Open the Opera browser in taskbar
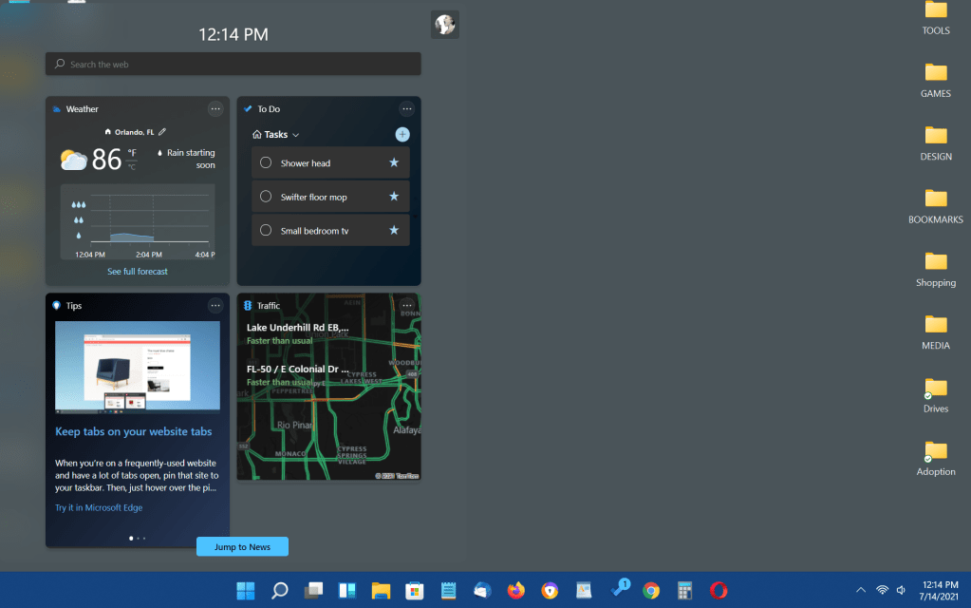The width and height of the screenshot is (971, 608). tap(719, 591)
